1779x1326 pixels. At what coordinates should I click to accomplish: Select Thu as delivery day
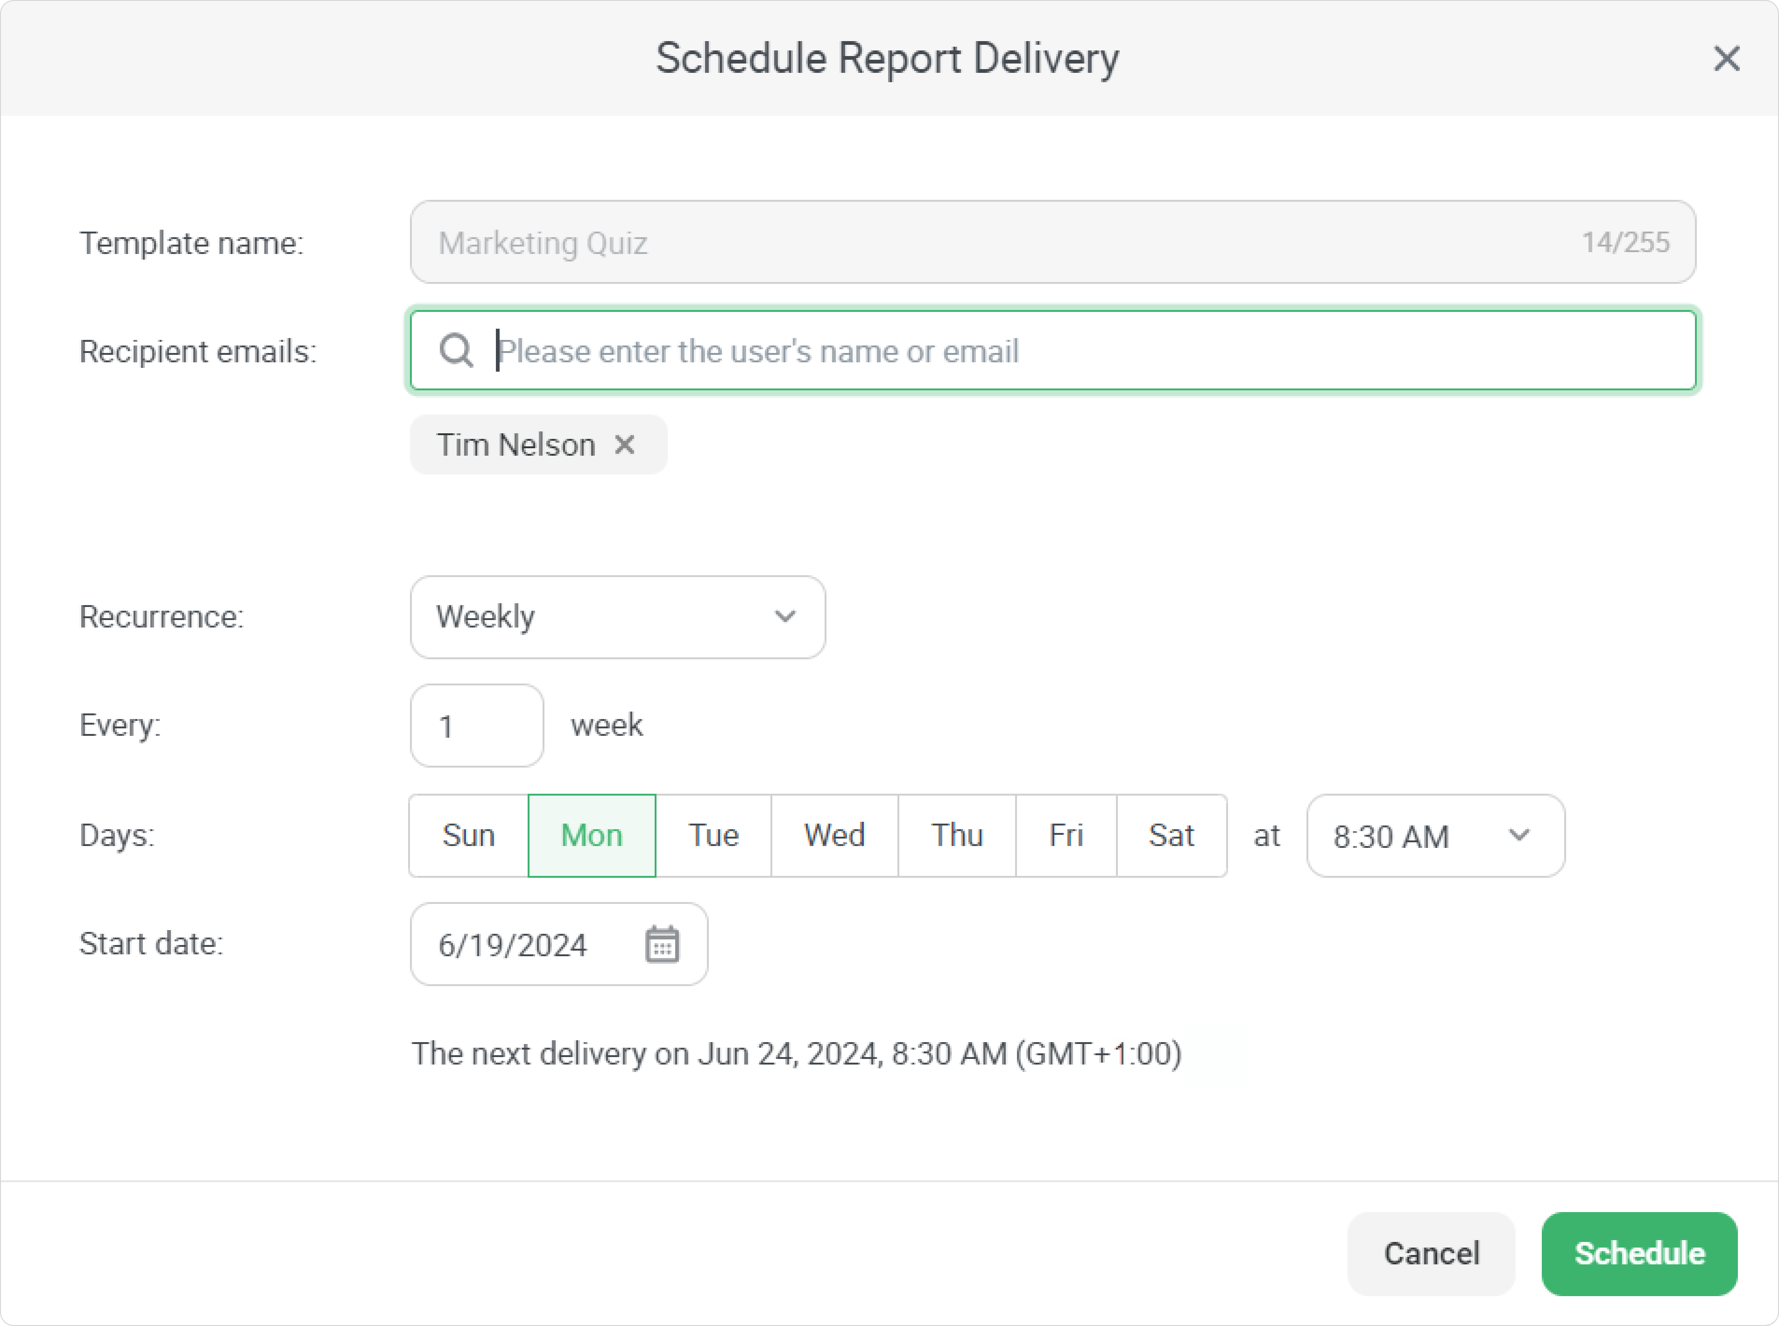coord(957,836)
